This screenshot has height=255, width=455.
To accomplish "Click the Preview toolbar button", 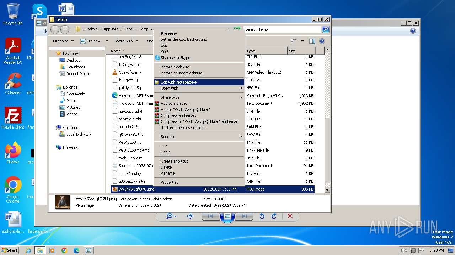I will coord(90,41).
